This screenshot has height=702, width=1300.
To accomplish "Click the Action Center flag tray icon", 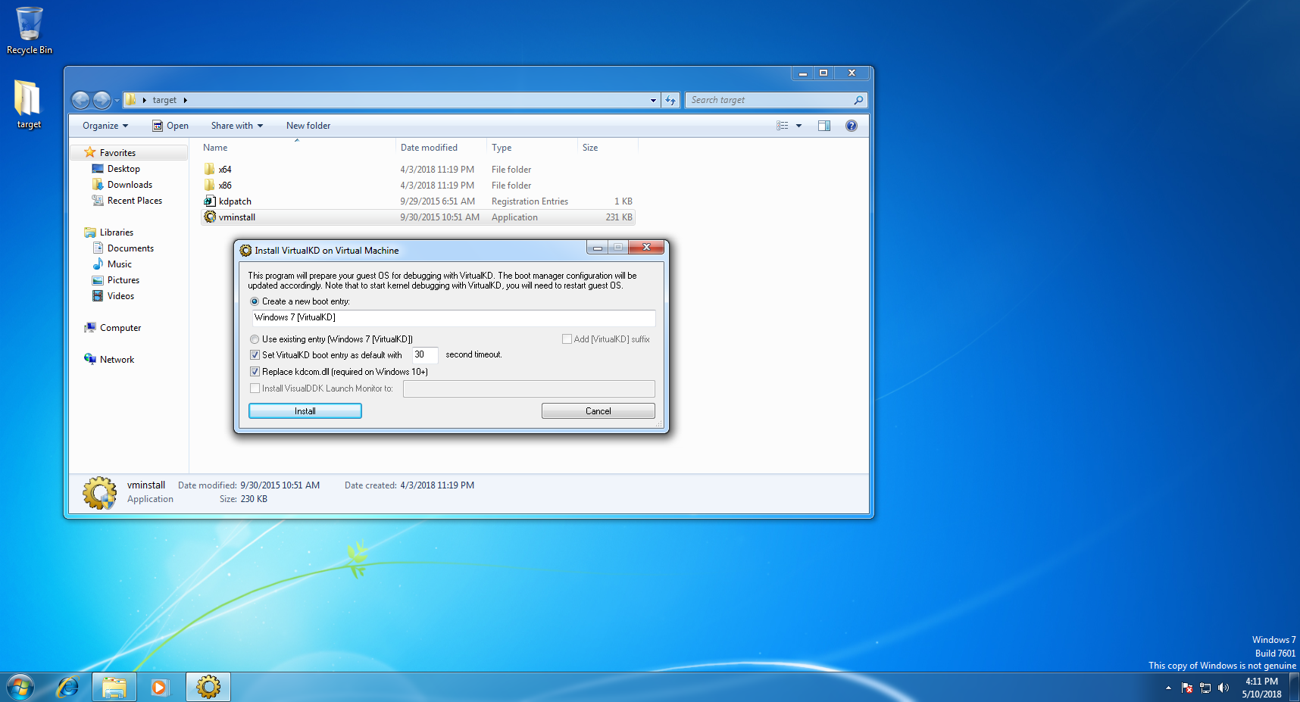I will [x=1187, y=688].
